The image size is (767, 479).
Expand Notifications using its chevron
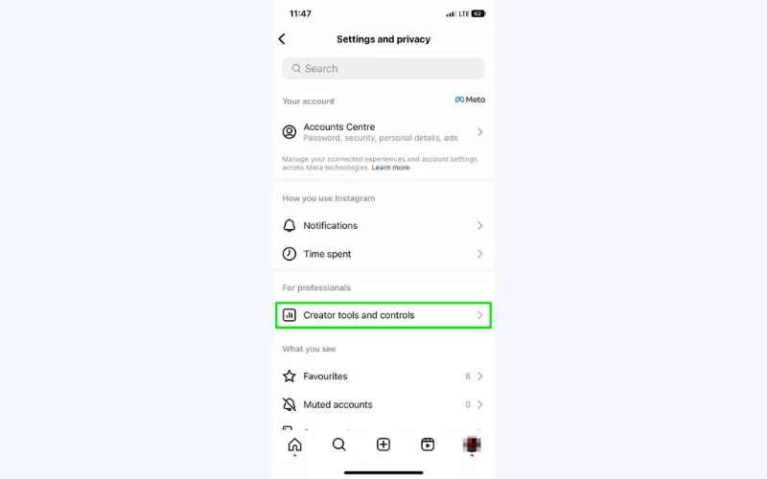[x=480, y=225]
